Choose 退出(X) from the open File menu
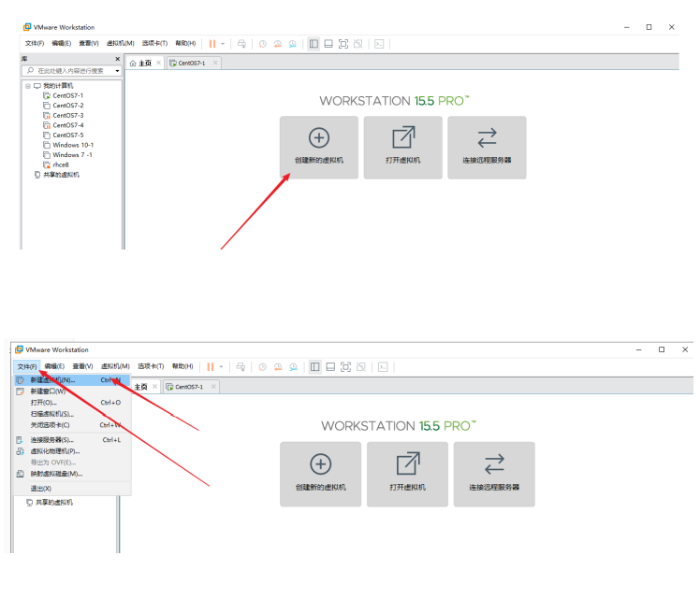Viewport: 700px width, 598px height. (72, 489)
